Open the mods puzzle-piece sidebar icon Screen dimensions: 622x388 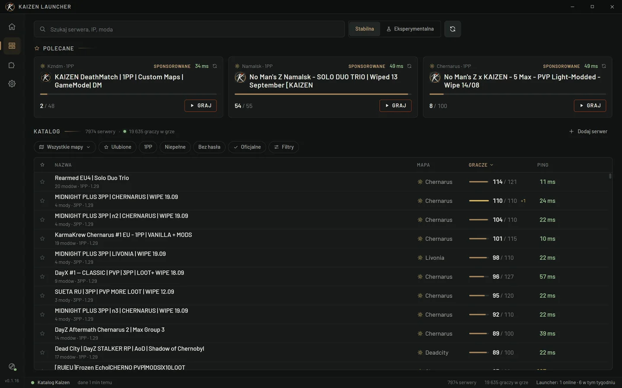point(12,65)
